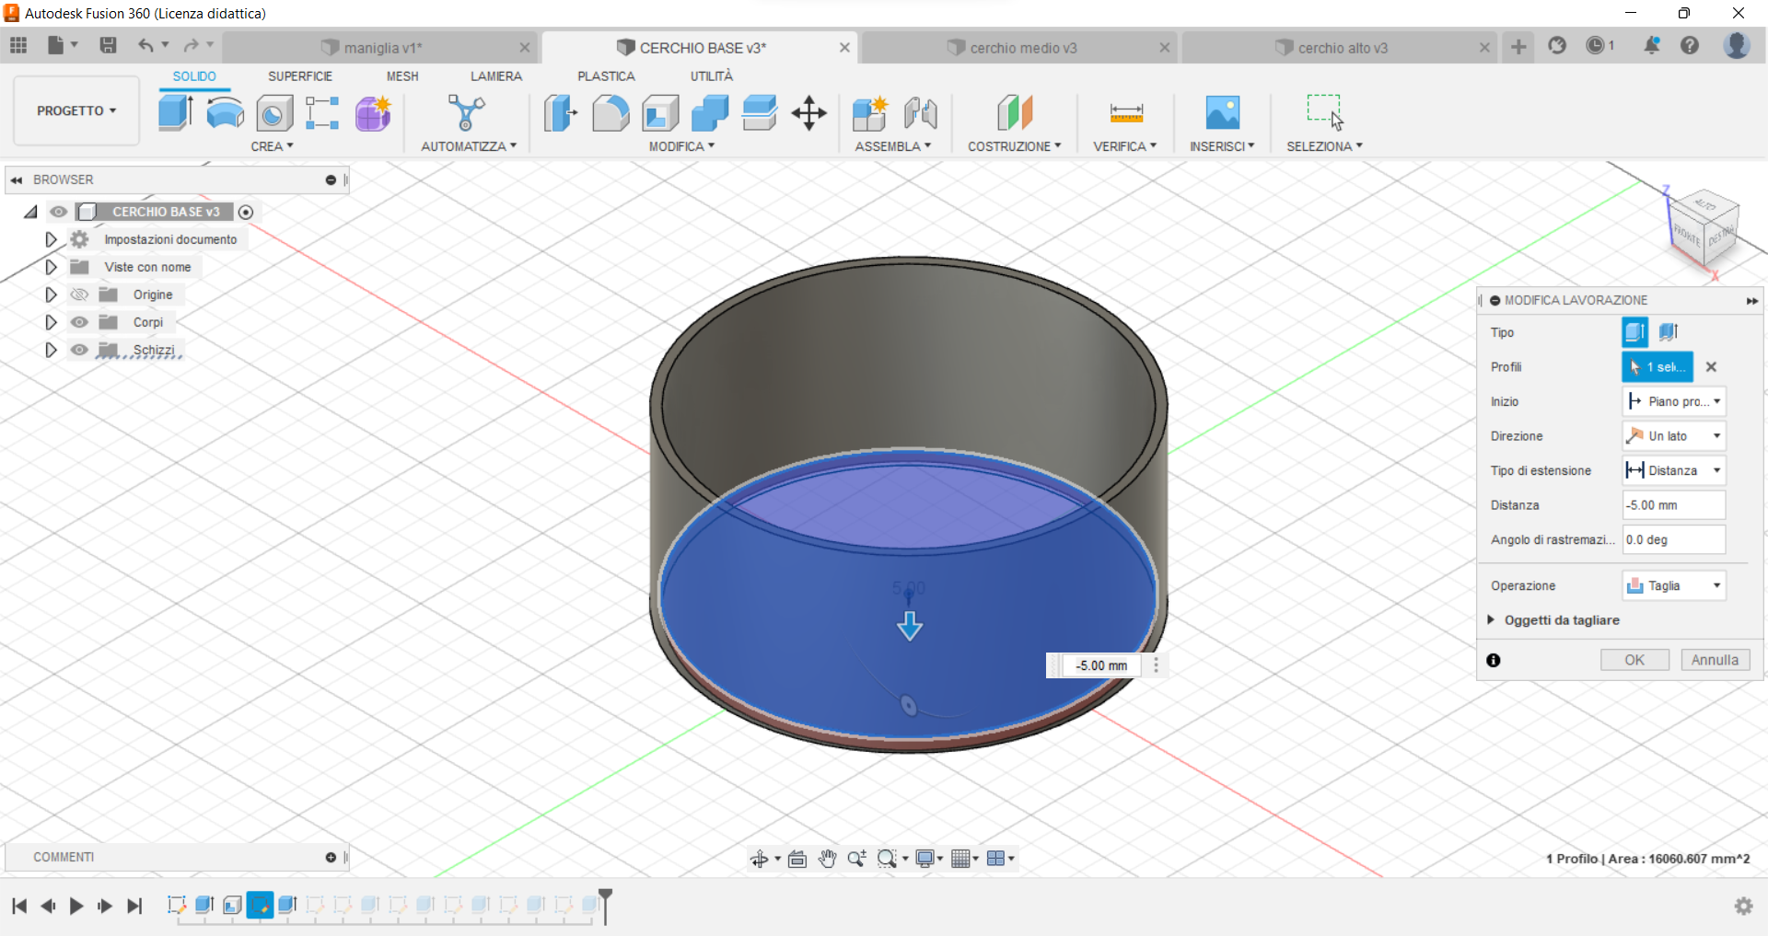The image size is (1768, 936).
Task: Cancel the operation with Annulla
Action: (1715, 660)
